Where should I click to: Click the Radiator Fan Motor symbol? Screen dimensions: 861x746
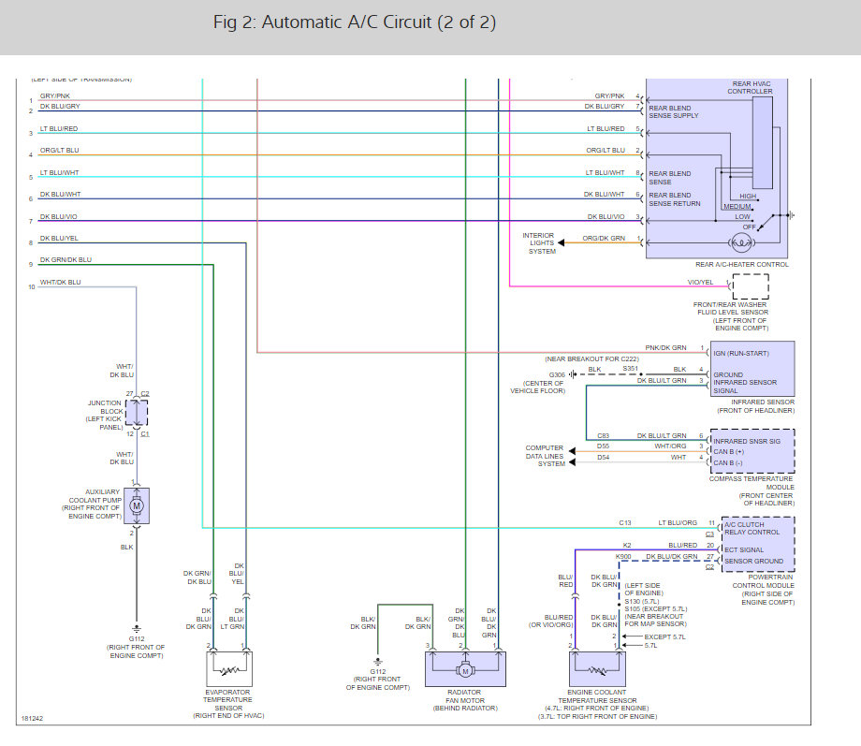465,669
